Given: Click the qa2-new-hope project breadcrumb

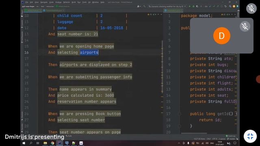Looking at the screenshot, I should pyautogui.click(x=28, y=6).
